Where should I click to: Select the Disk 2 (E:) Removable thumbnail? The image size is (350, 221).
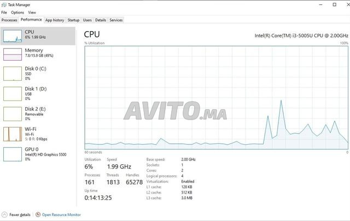pos(12,114)
